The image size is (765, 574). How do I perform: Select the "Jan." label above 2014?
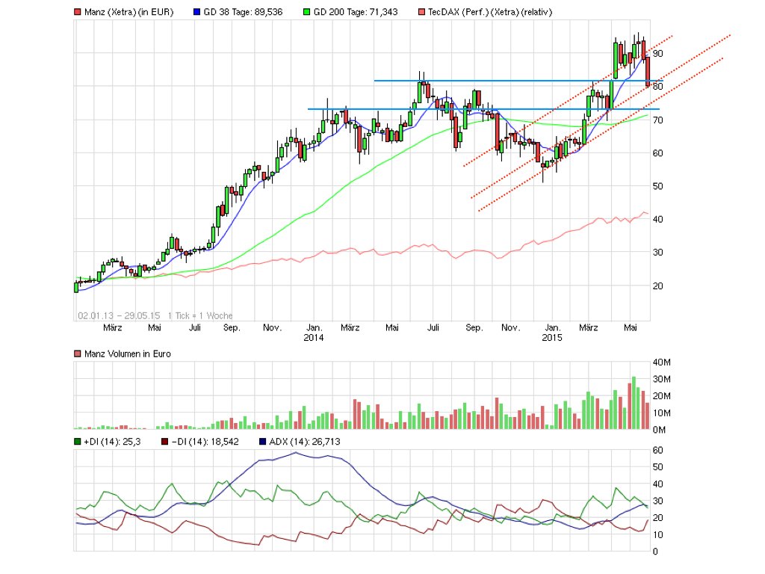click(314, 327)
